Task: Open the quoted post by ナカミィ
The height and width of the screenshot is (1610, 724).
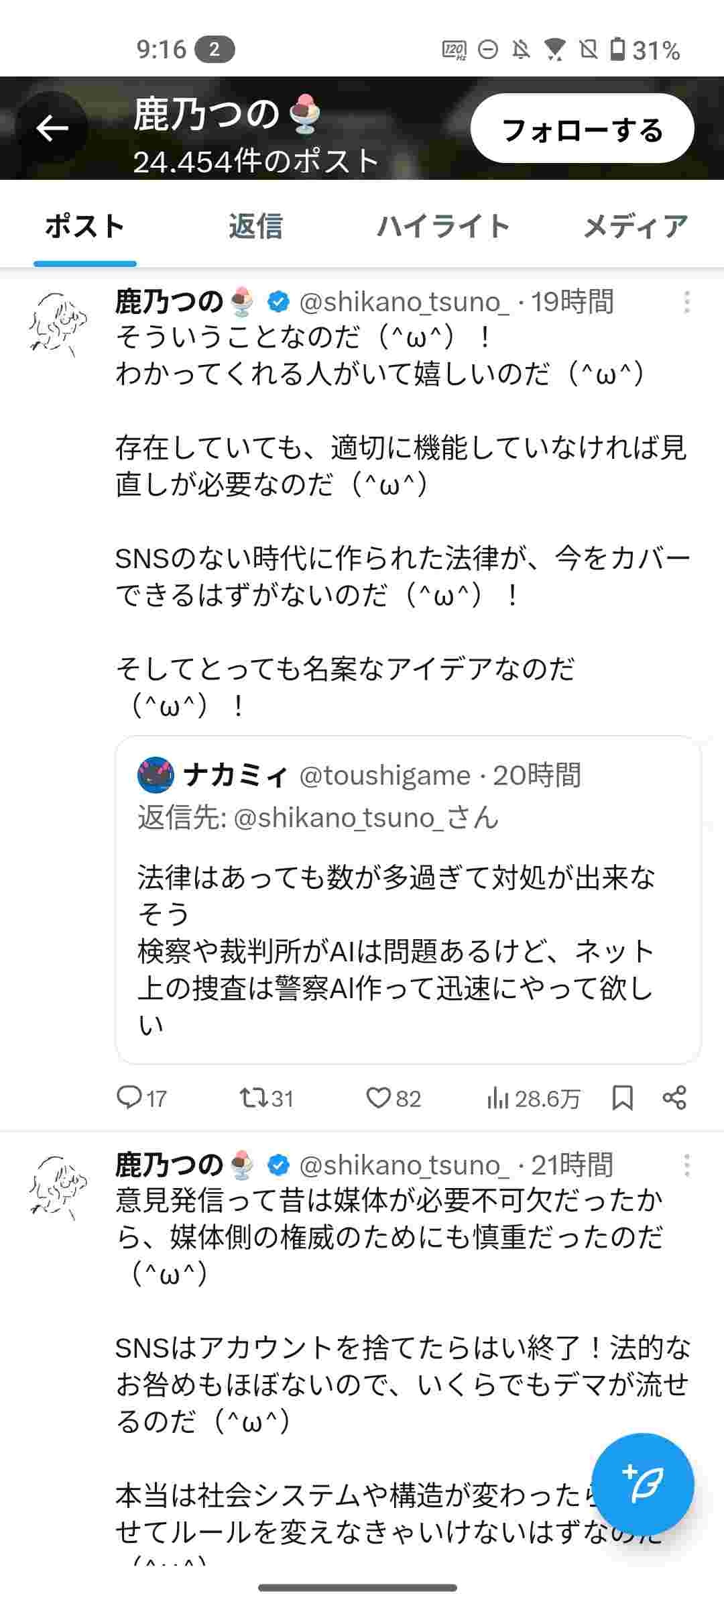Action: click(x=408, y=939)
